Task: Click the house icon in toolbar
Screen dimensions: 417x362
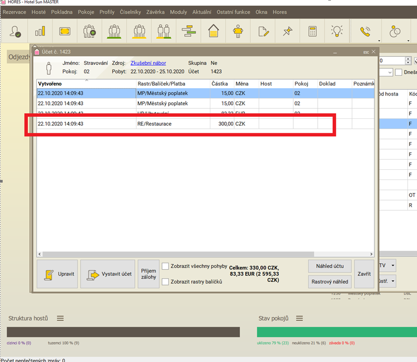Action: coord(213,31)
